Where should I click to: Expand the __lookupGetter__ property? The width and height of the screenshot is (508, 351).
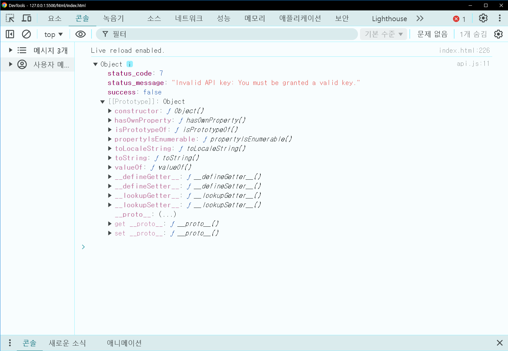pos(110,195)
